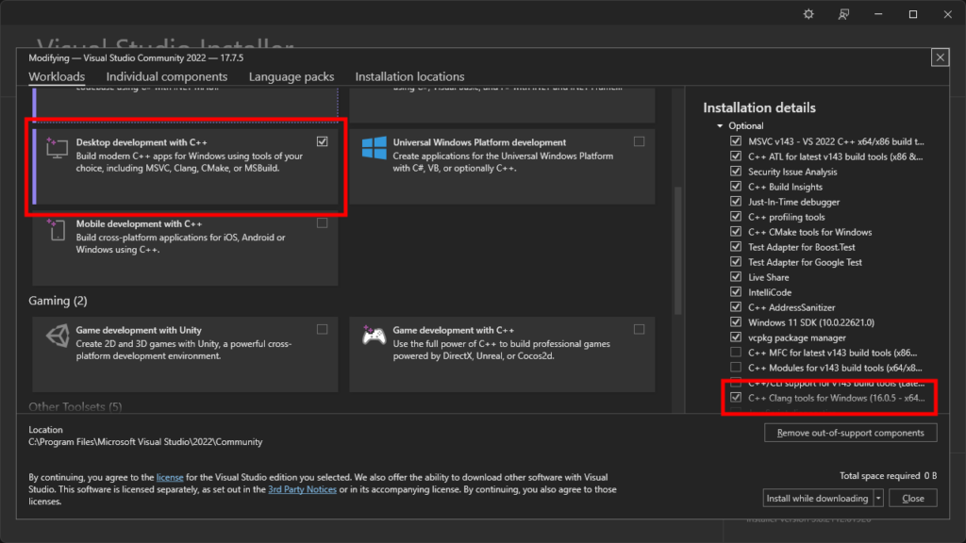Viewport: 966px width, 543px height.
Task: Select the Mobile development with C++ card title
Action: point(140,223)
